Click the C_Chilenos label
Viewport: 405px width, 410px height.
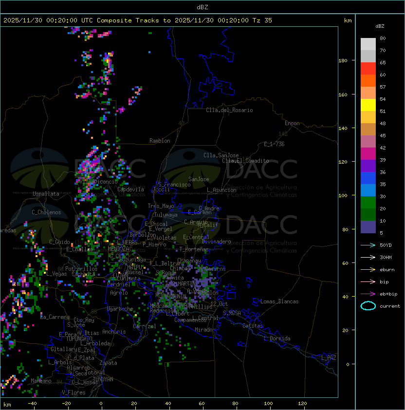click(x=46, y=212)
